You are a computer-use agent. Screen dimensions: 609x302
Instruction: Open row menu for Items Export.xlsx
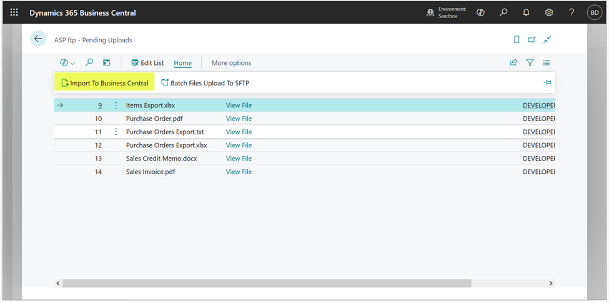pyautogui.click(x=116, y=105)
